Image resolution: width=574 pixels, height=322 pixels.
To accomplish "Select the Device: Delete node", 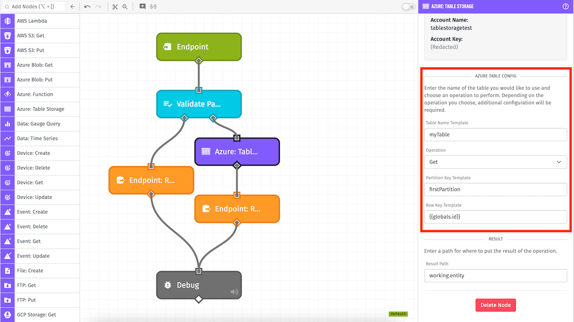I will pyautogui.click(x=40, y=167).
